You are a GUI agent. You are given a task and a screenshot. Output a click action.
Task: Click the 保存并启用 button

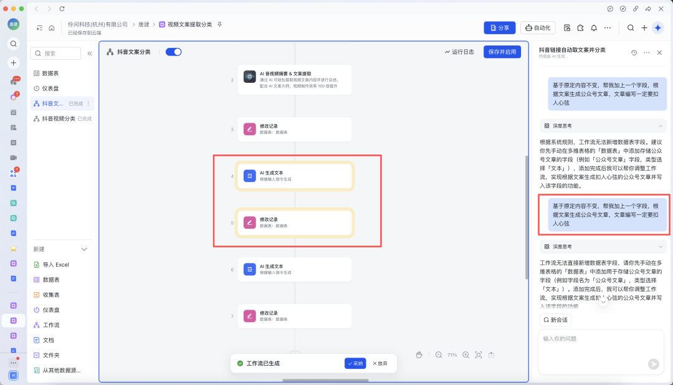tap(502, 52)
